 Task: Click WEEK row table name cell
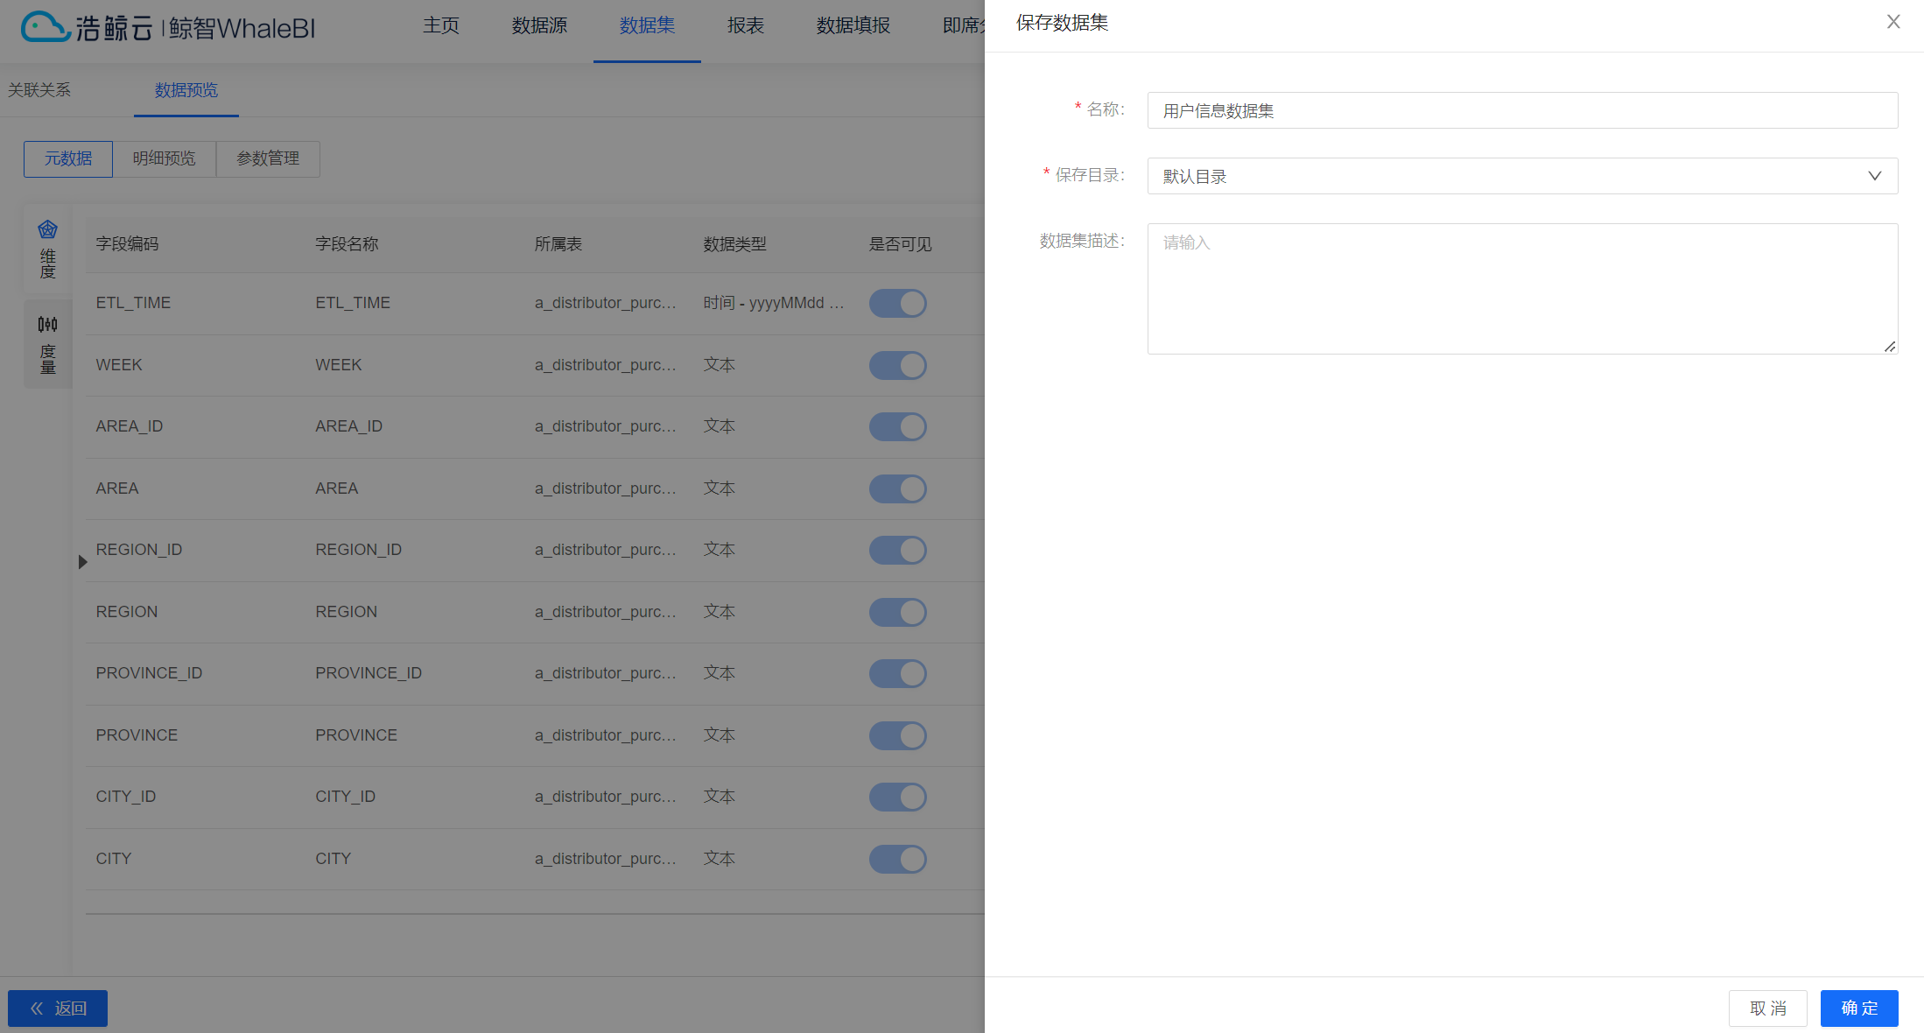coord(606,365)
